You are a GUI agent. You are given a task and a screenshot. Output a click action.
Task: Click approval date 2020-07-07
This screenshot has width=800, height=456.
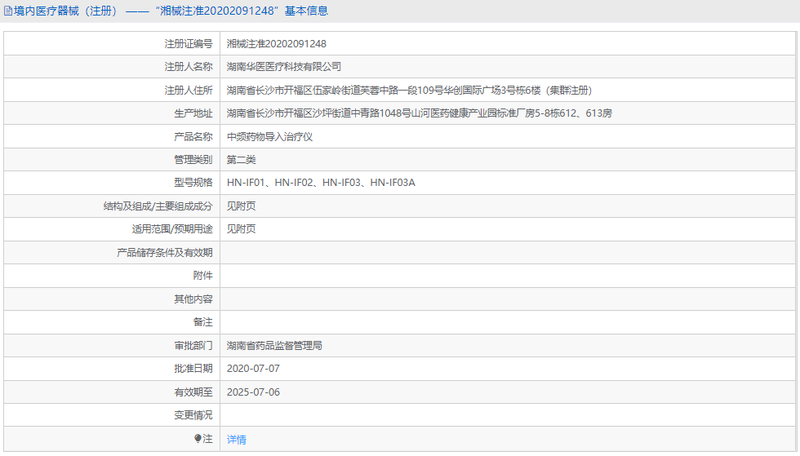pos(253,368)
